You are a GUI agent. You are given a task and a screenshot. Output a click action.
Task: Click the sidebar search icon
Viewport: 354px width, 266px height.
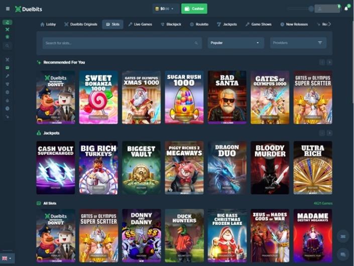[x=8, y=46]
